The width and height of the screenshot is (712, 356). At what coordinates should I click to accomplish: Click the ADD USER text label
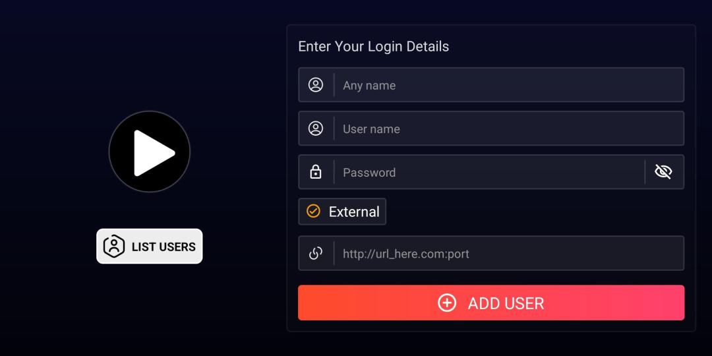[x=506, y=303]
